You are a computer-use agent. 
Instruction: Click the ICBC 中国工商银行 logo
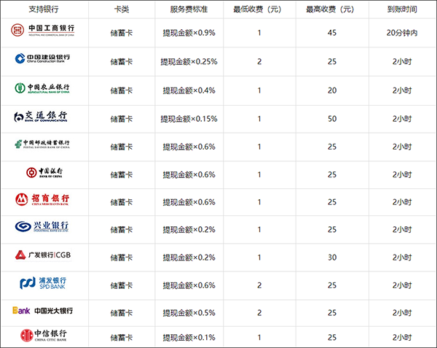pyautogui.click(x=44, y=32)
